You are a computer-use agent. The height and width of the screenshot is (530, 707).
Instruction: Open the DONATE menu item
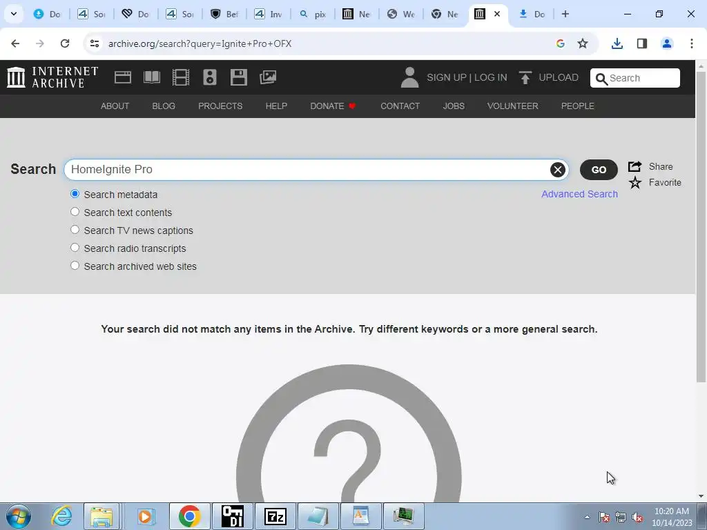point(333,106)
